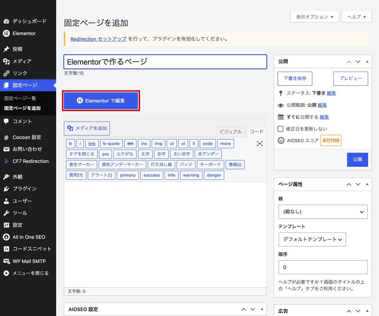This screenshot has width=379, height=316.
Task: Open the Template dropdown
Action: tap(312, 240)
